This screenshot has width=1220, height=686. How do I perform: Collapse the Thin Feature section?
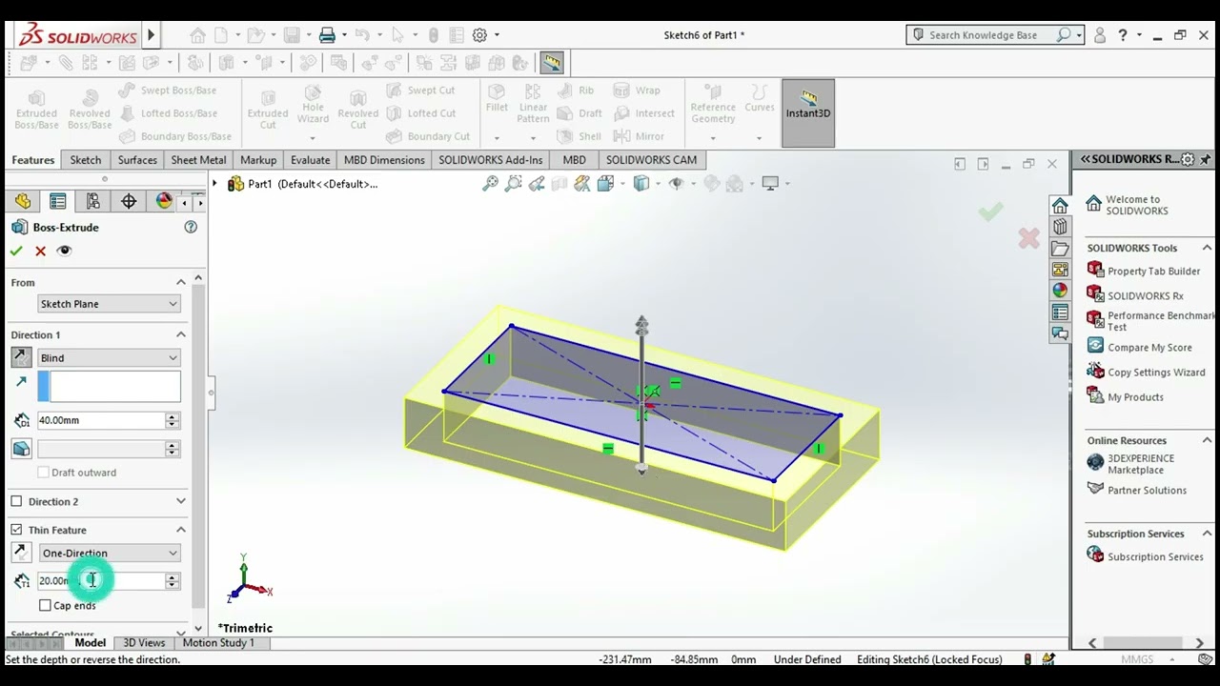click(x=180, y=530)
